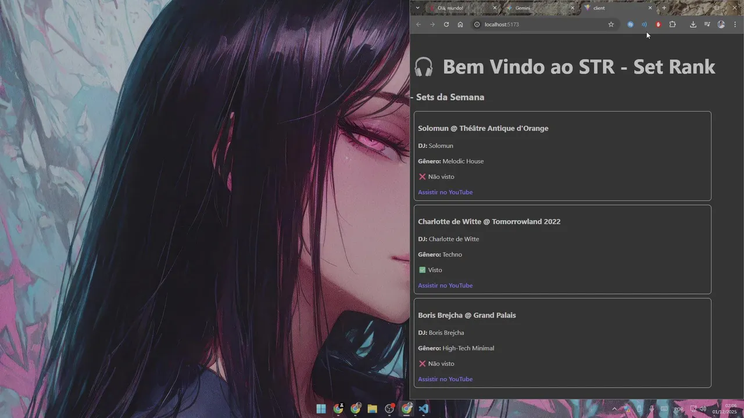744x418 pixels.
Task: Close the "client" tab
Action: tap(650, 8)
